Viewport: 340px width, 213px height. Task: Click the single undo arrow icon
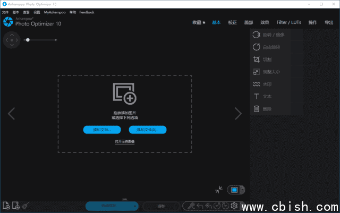coord(200,206)
